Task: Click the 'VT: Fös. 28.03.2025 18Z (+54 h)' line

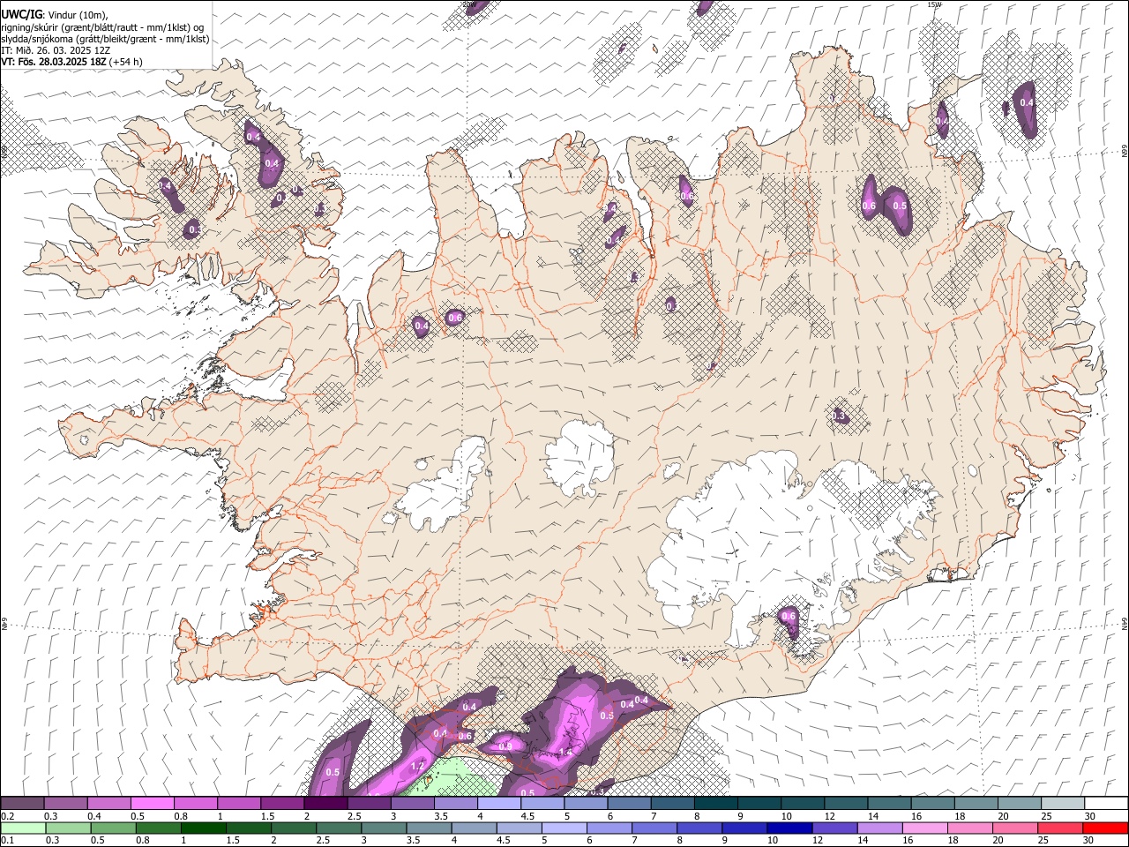Action: tap(71, 62)
